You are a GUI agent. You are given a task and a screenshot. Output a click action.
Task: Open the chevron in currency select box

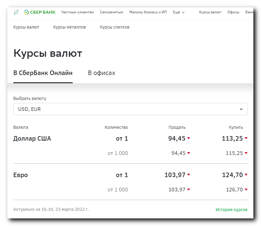(x=241, y=109)
